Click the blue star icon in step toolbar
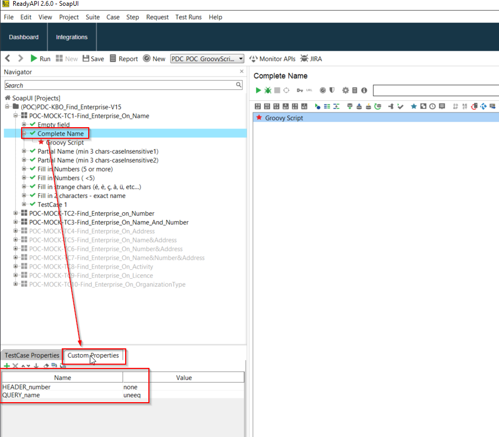Screen dimensions: 499x437 coord(414,106)
